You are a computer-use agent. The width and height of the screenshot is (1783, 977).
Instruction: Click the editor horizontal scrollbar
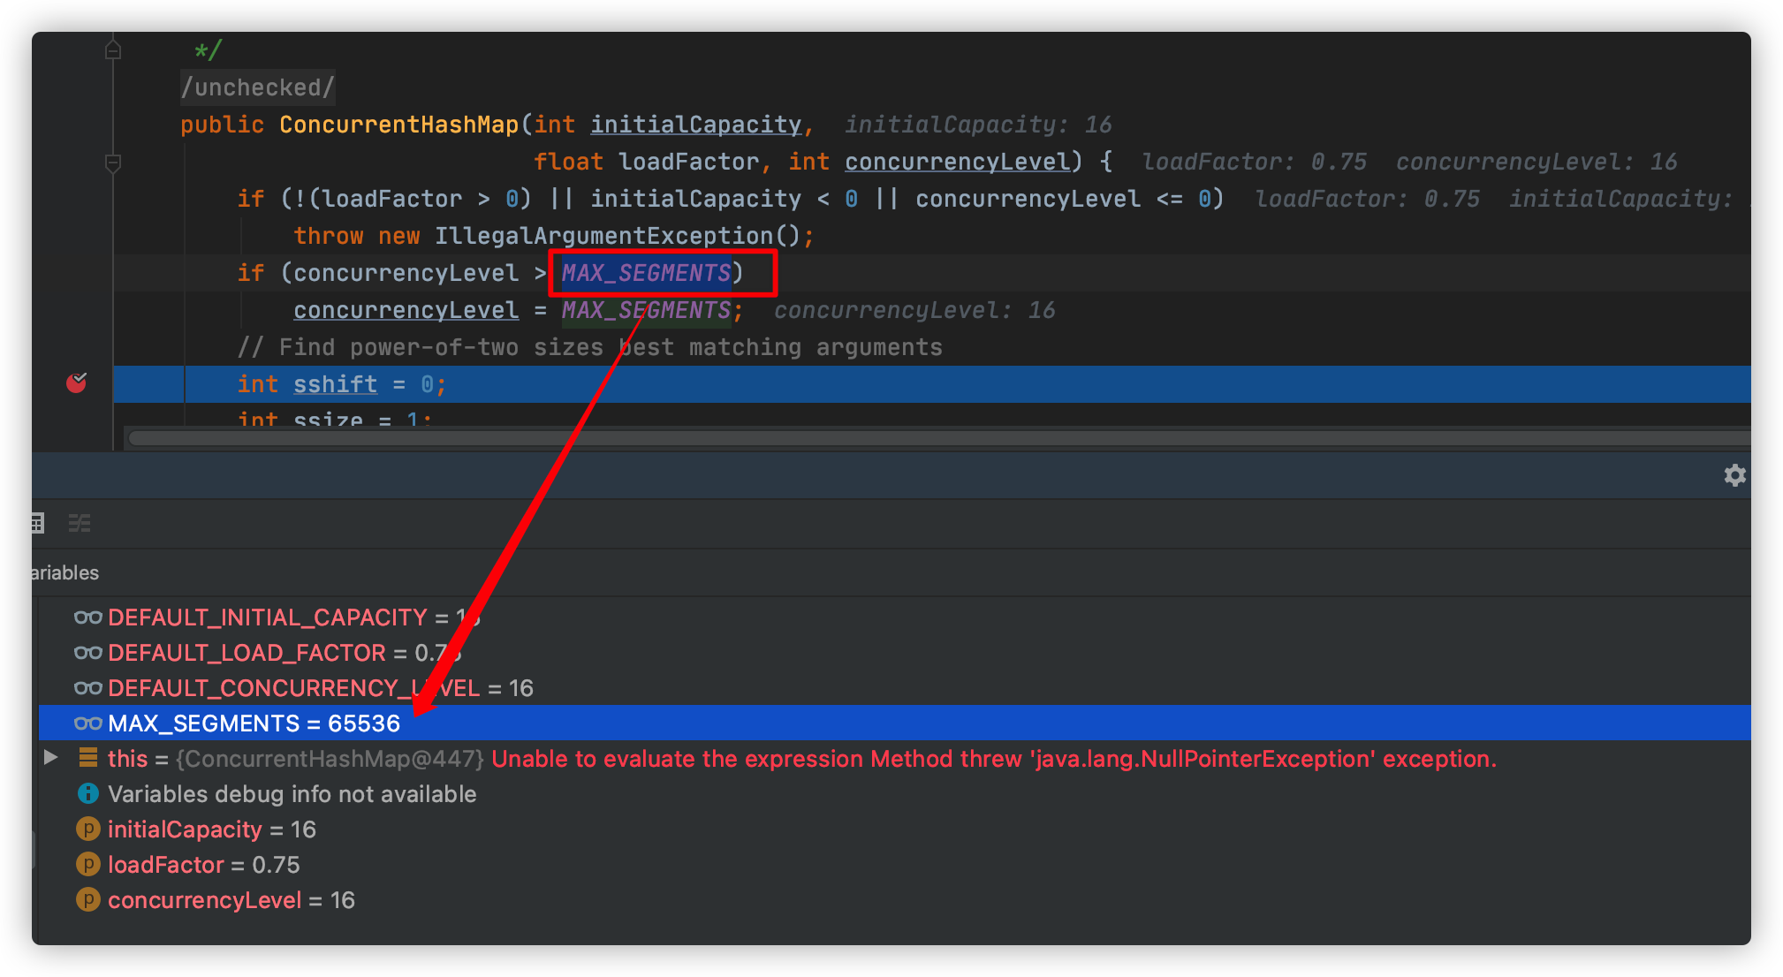(938, 438)
